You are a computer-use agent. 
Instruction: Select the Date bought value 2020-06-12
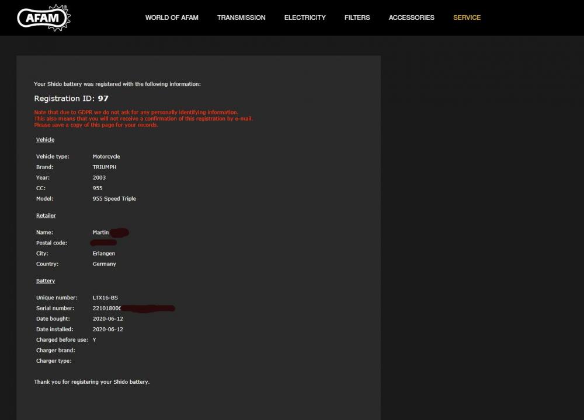point(108,319)
